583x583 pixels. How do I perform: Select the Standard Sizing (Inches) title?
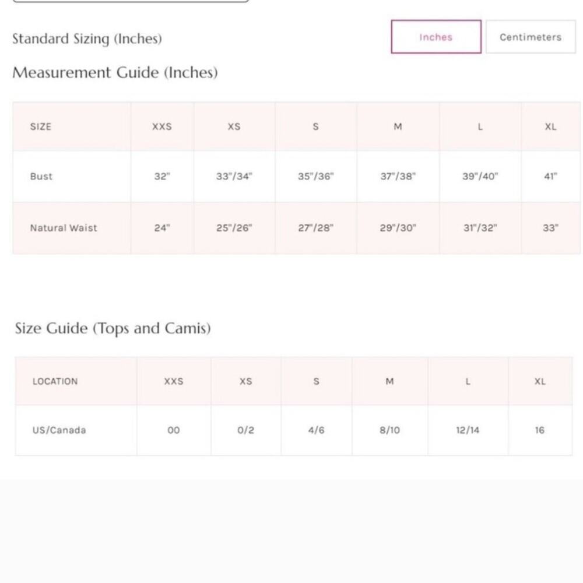pyautogui.click(x=87, y=38)
